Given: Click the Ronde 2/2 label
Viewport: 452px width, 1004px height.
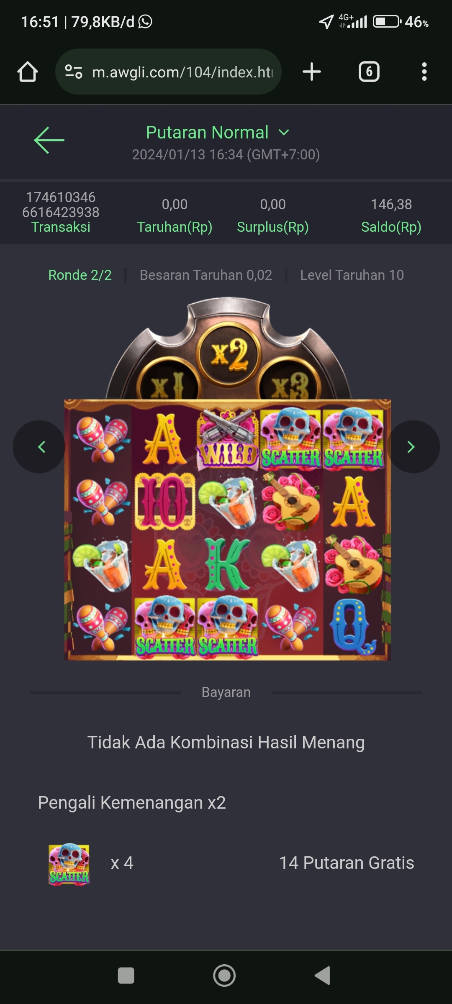Looking at the screenshot, I should (x=80, y=275).
